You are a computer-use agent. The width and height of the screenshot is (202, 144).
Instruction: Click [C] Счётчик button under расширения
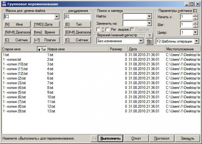click(77, 40)
